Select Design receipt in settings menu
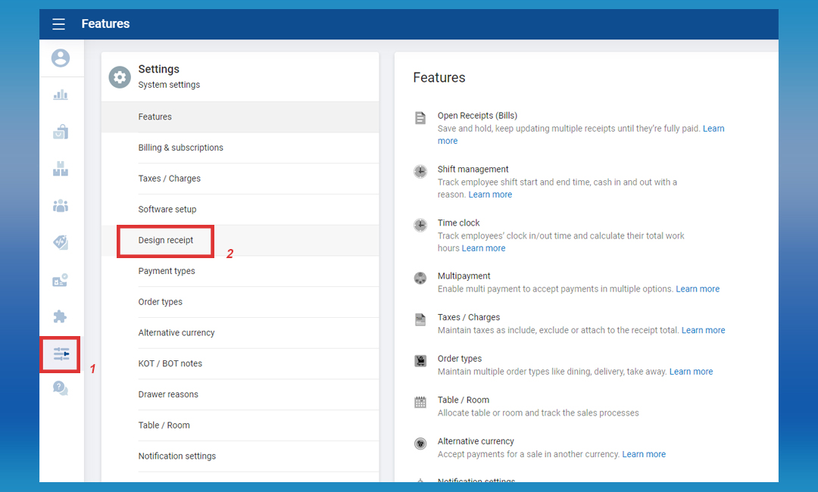Viewport: 818px width, 492px height. tap(166, 240)
